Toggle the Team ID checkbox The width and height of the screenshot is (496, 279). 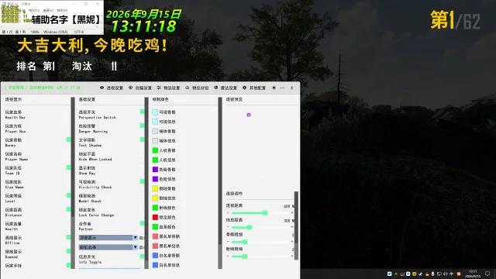[68, 167]
